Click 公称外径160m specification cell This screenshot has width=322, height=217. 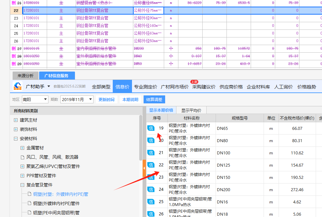(149, 26)
